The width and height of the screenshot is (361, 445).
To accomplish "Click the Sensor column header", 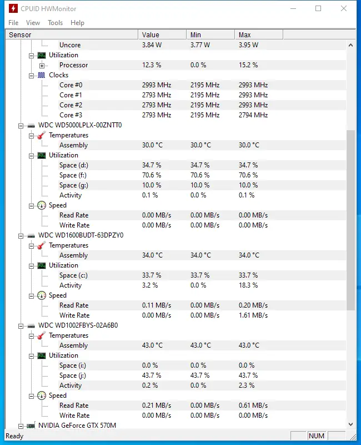I will click(x=71, y=34).
